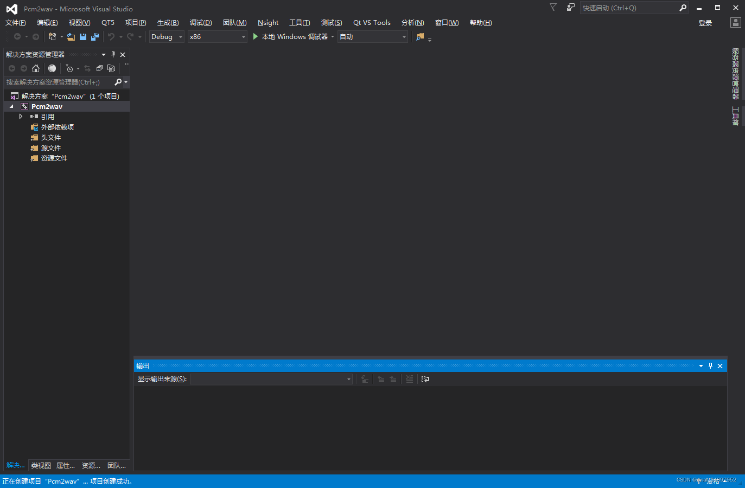Screen dimensions: 745x488
Task: Select the 头文件 folder
Action: point(51,138)
